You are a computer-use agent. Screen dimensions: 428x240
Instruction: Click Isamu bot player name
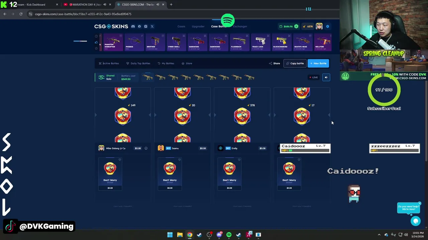pyautogui.click(x=175, y=148)
